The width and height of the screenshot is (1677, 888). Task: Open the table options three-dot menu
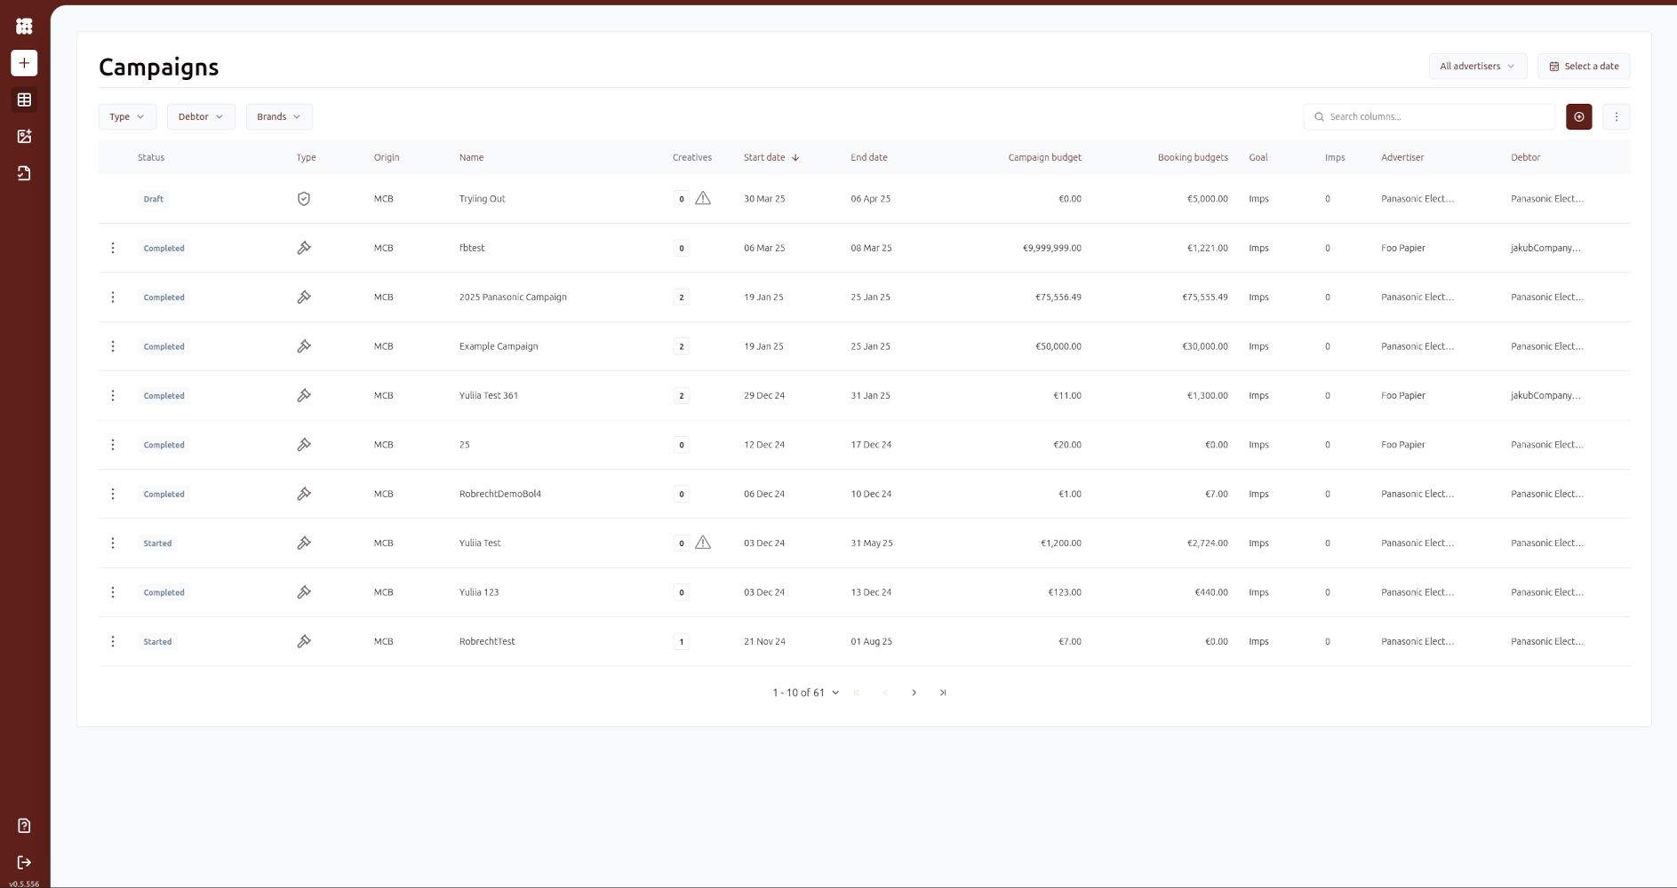click(x=1616, y=117)
